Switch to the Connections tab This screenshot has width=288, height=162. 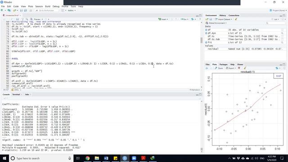tap(234, 15)
